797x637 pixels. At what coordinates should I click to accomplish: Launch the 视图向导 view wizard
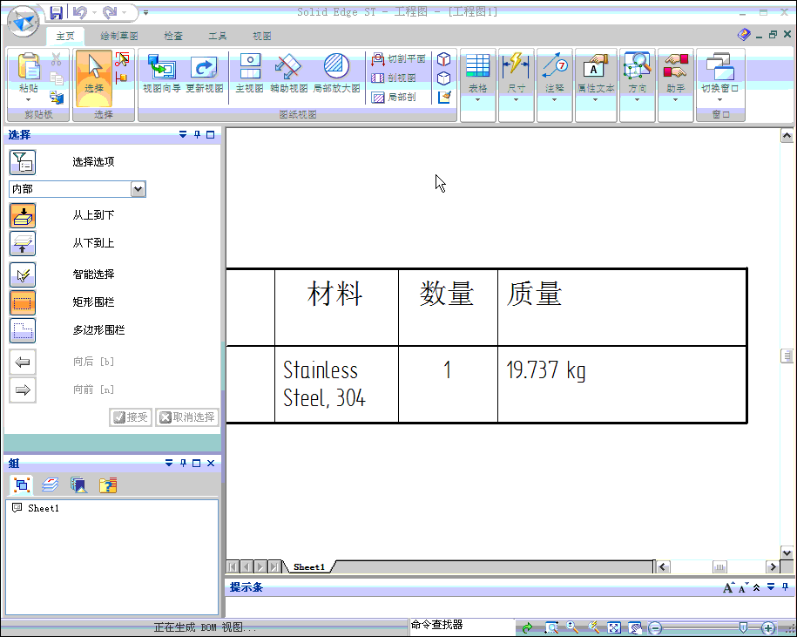pos(162,74)
